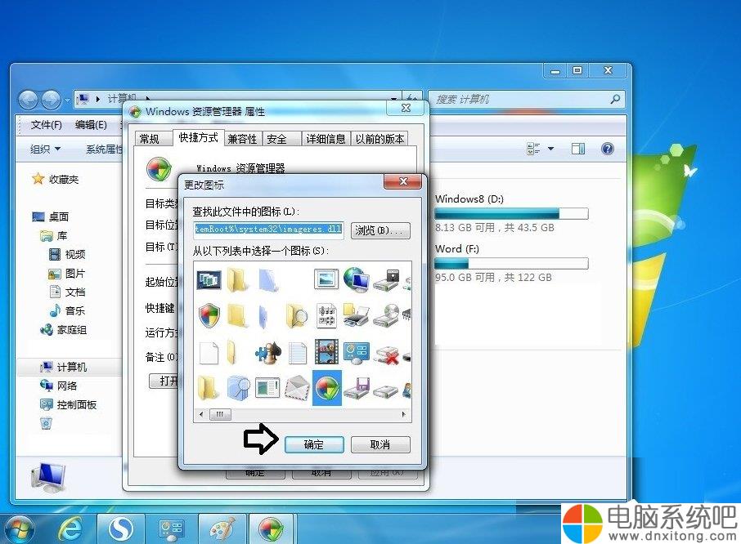The image size is (741, 544).
Task: Click 取消 in the 更改图标 dialog
Action: 380,444
